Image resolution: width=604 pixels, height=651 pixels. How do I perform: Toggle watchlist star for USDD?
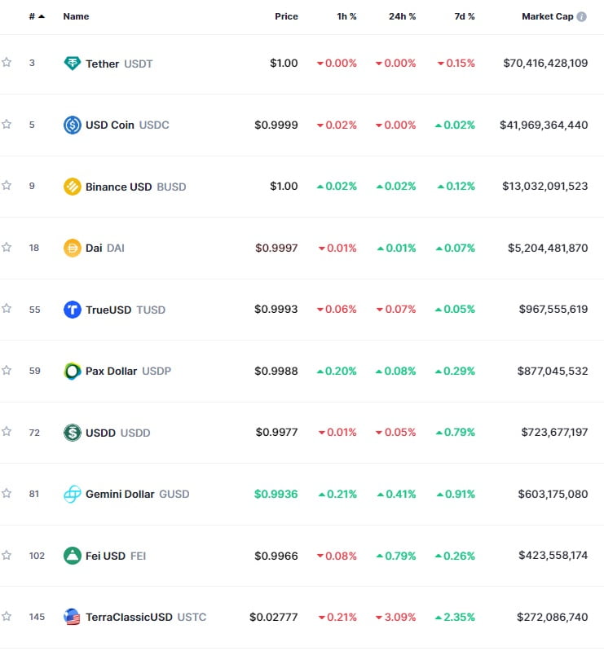tap(7, 432)
